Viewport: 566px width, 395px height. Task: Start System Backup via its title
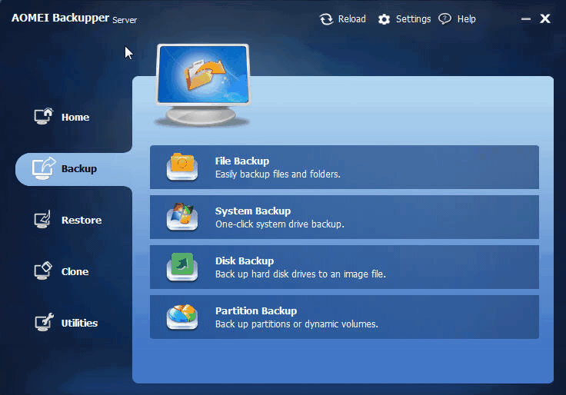[x=253, y=211]
